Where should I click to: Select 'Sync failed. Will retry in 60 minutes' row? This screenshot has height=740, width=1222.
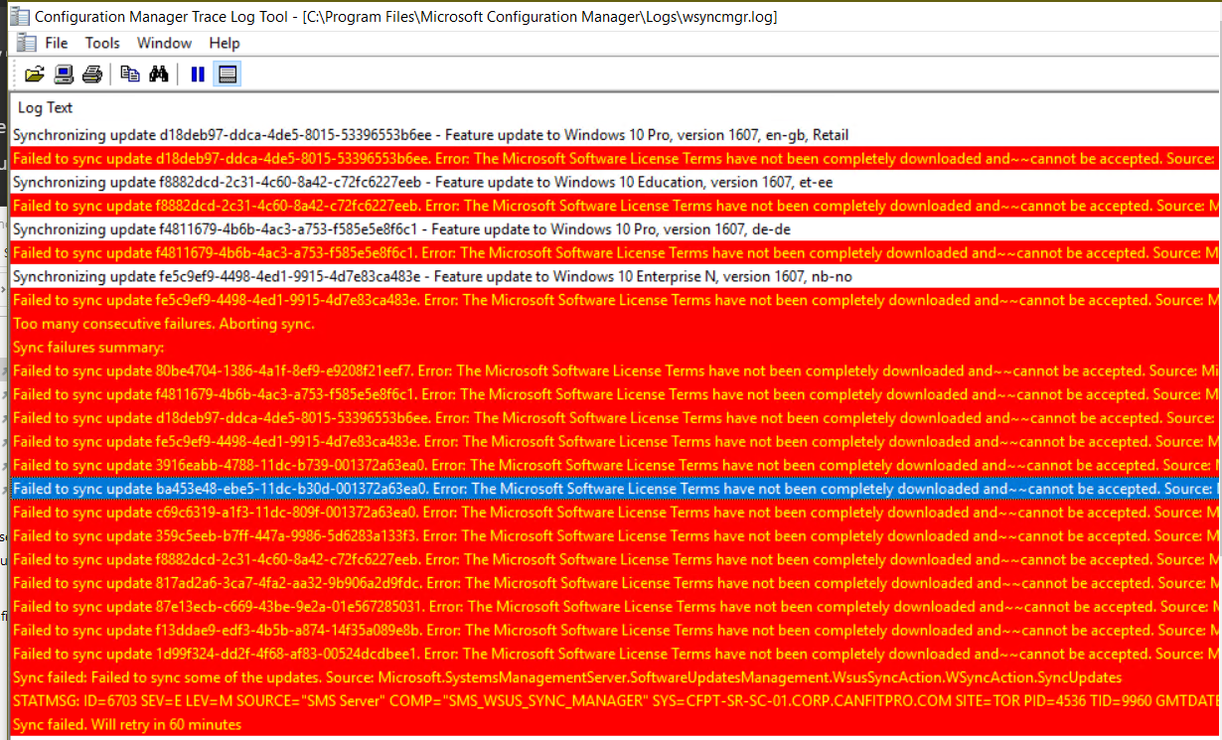coord(615,725)
